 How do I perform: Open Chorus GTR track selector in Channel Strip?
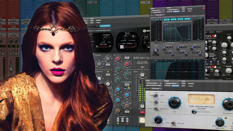[156, 10]
